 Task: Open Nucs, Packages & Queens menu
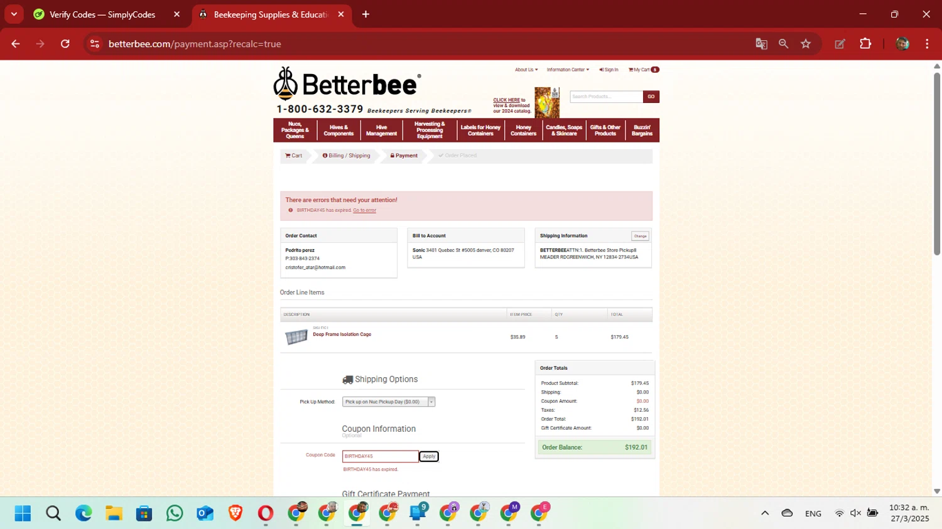click(x=295, y=130)
